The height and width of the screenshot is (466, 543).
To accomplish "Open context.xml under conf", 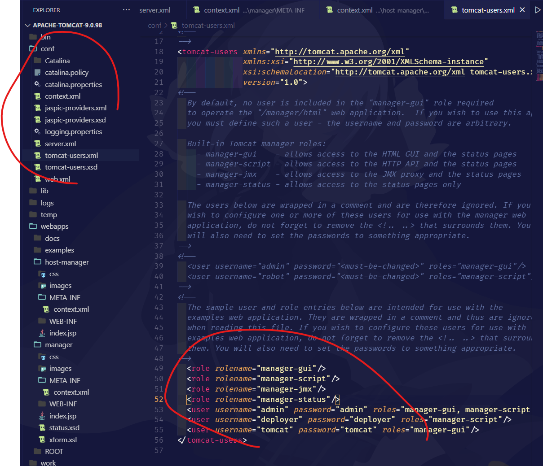I will pos(62,96).
